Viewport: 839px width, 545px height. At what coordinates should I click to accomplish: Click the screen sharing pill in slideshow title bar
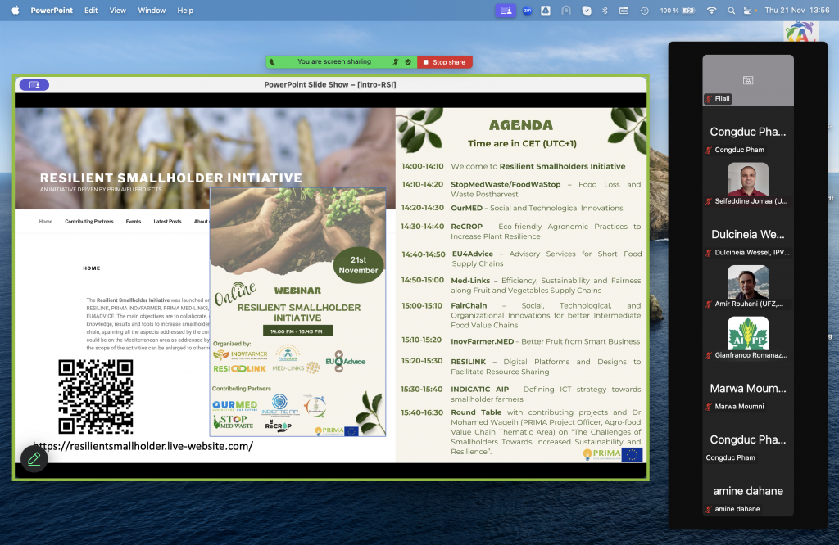(34, 84)
